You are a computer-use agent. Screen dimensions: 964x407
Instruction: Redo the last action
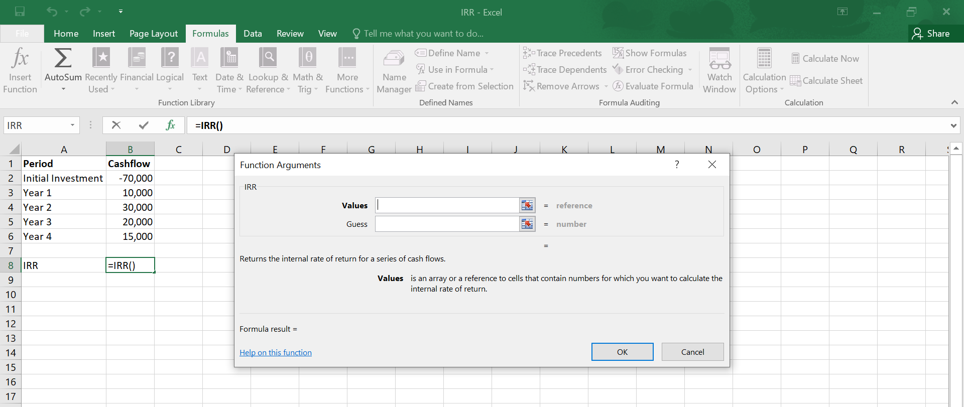85,11
